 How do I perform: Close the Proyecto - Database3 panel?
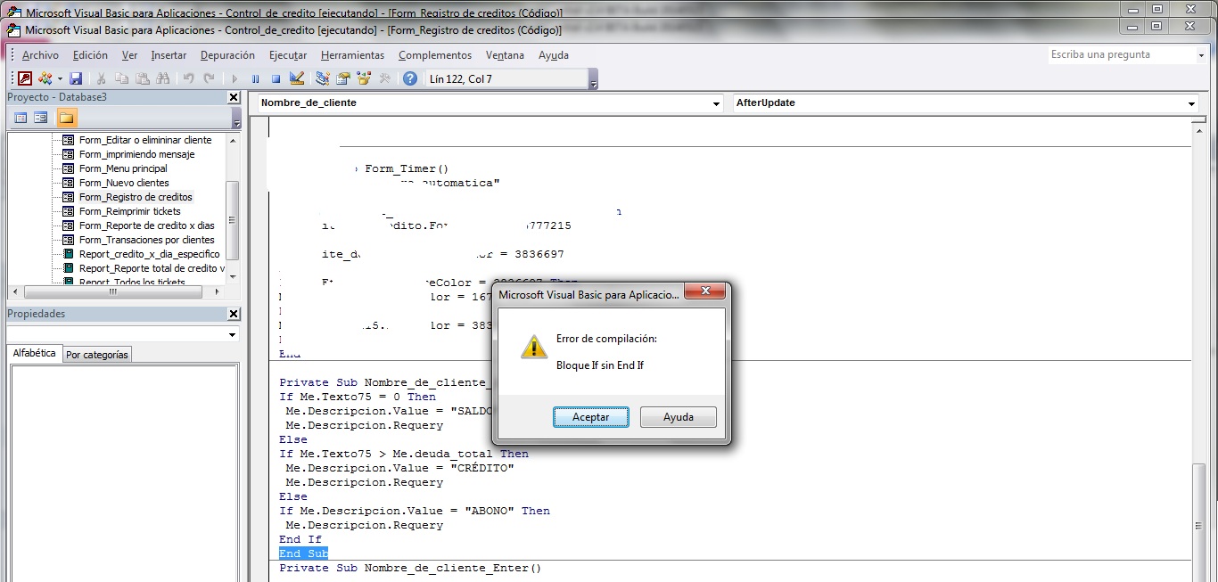point(234,97)
